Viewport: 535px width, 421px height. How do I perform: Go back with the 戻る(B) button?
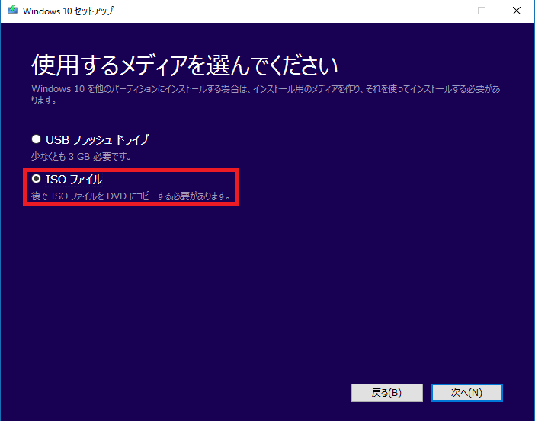387,393
